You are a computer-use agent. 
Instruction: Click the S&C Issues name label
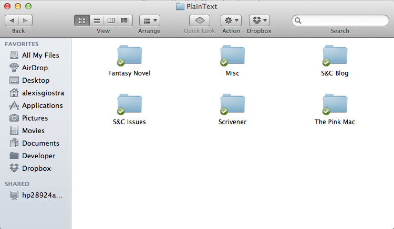tap(129, 122)
